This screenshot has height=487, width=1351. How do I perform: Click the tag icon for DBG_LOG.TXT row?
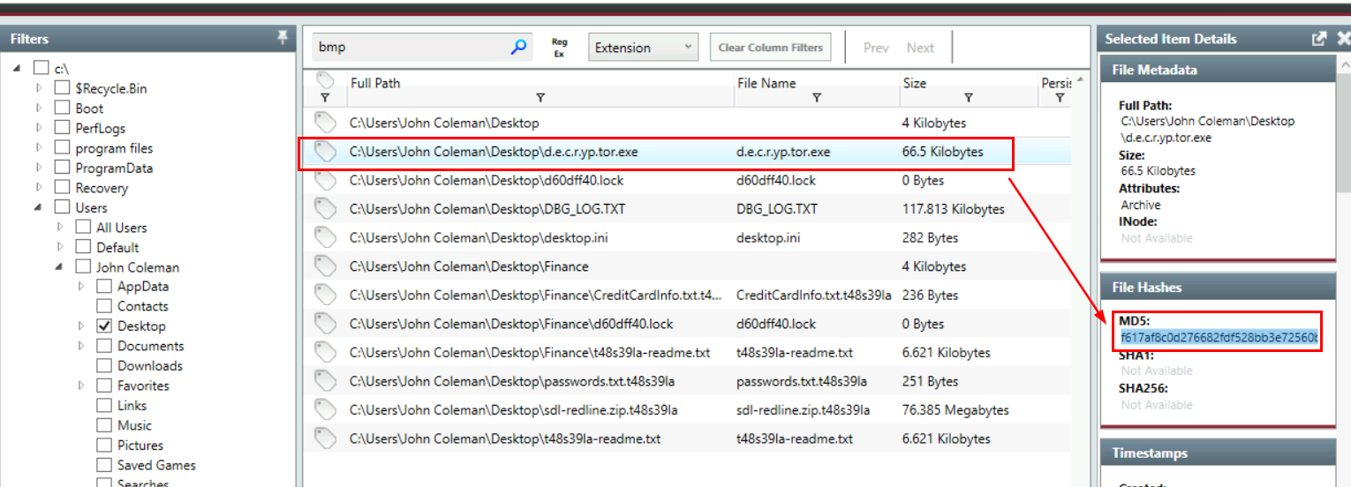[x=326, y=209]
